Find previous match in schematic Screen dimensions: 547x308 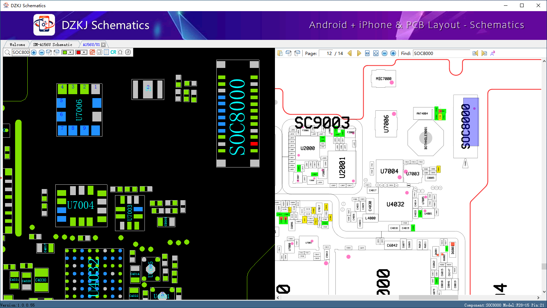click(475, 53)
